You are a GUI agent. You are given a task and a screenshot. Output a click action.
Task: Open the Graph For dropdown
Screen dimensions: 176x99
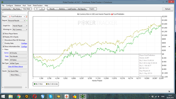20,26
